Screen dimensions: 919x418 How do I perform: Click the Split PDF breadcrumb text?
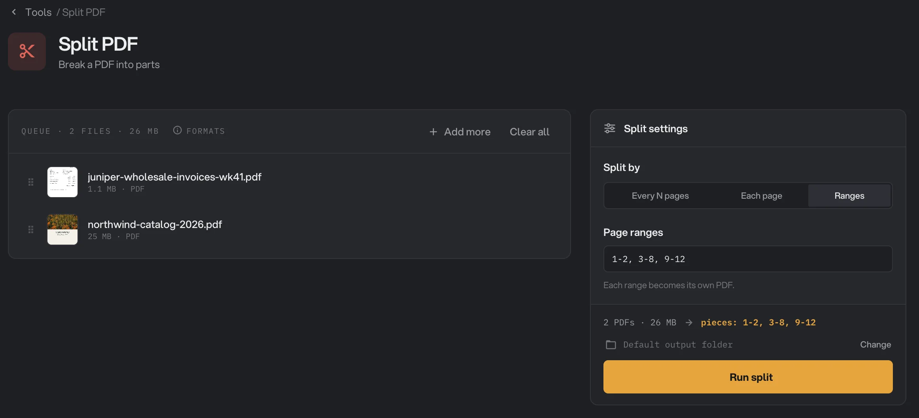click(84, 12)
